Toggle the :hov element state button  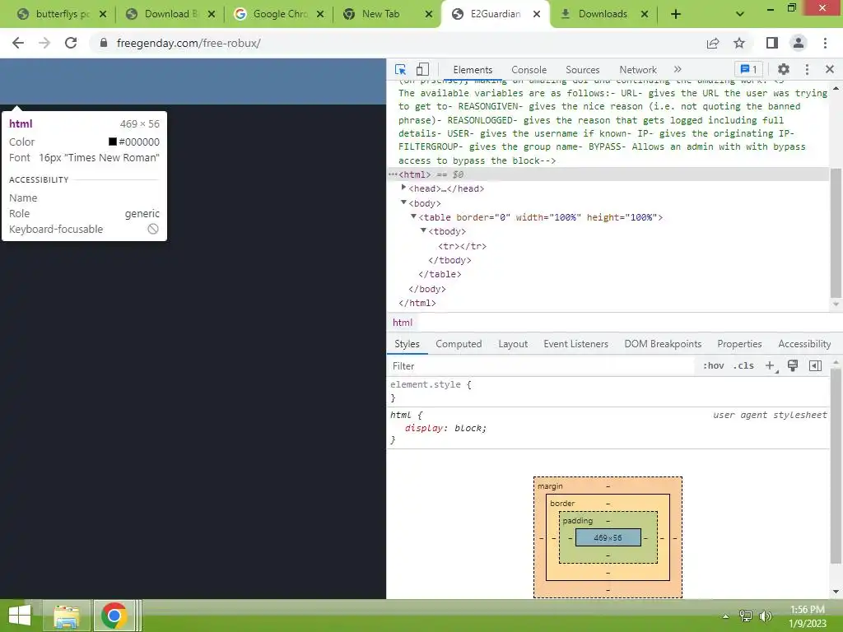713,366
